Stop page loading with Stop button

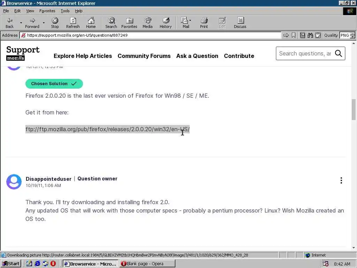click(55, 23)
